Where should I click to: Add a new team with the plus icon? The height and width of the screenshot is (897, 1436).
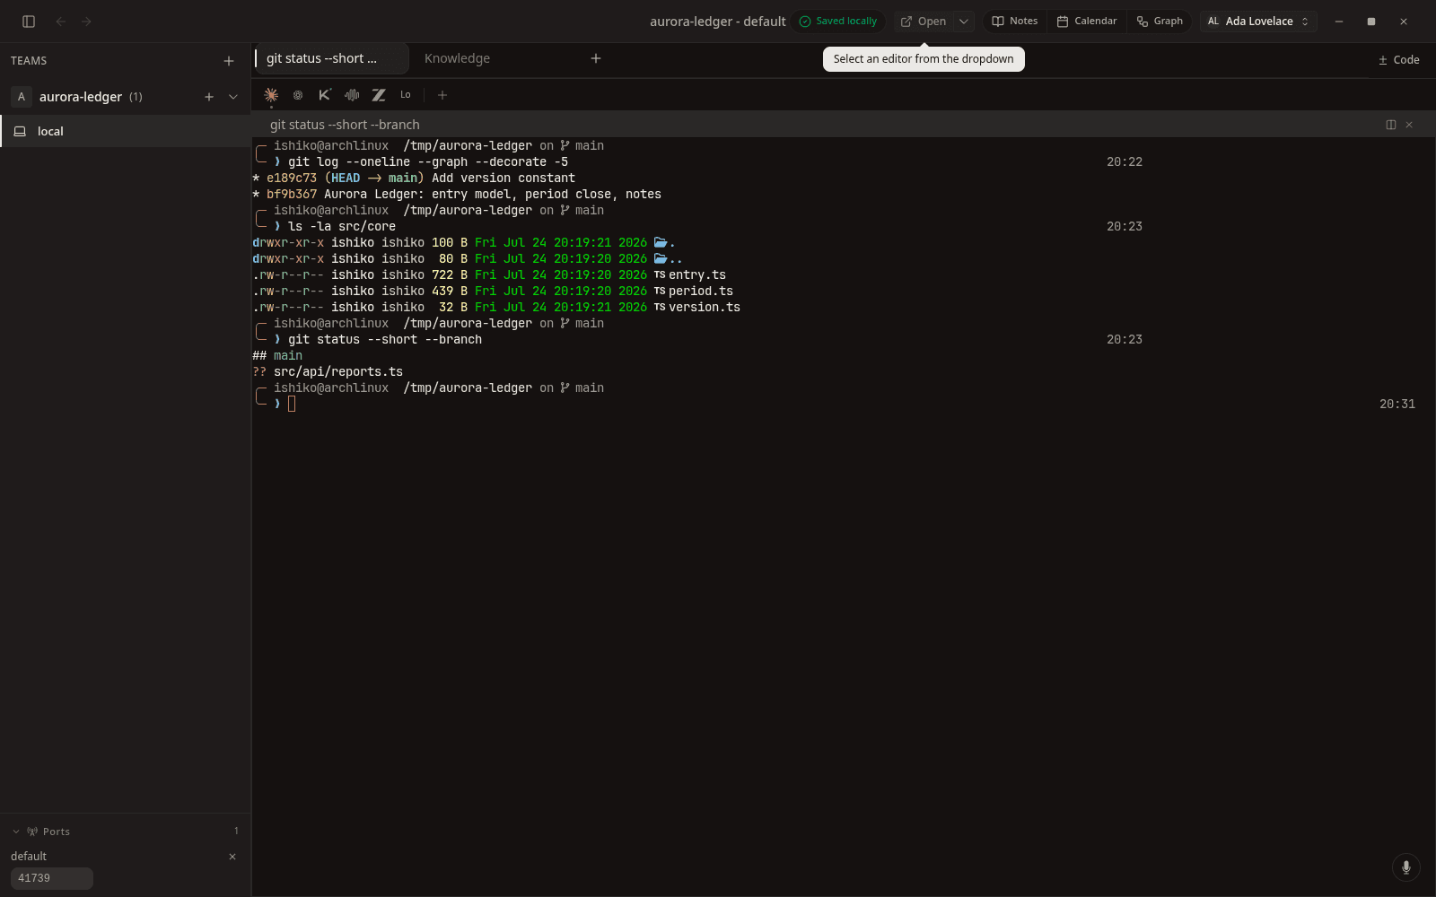coord(229,61)
